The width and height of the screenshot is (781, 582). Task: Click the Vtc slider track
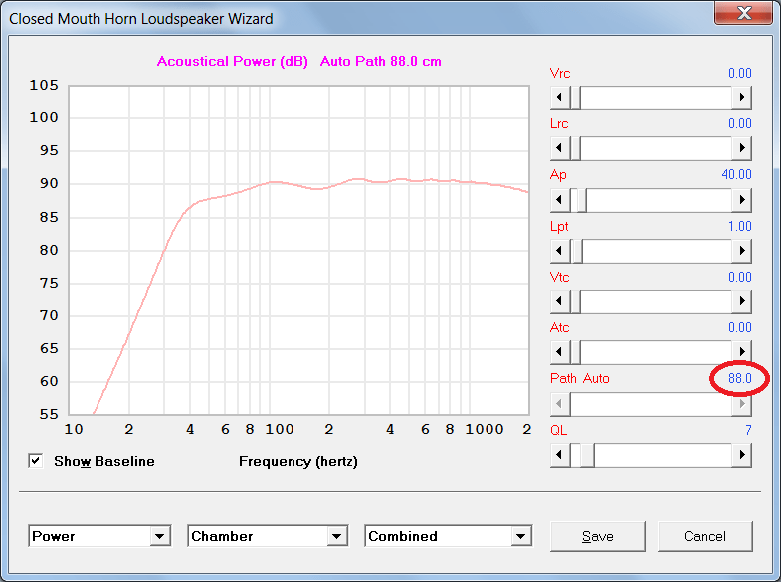[x=656, y=301]
